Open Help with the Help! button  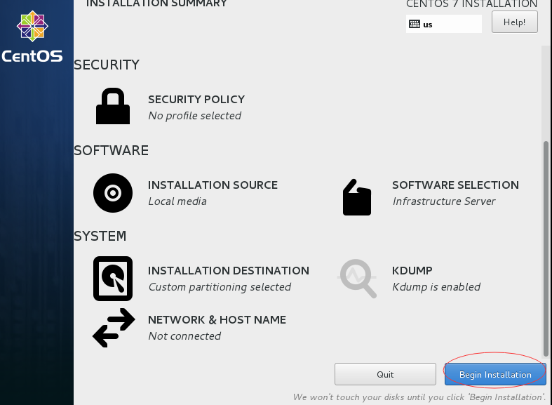[x=514, y=22]
